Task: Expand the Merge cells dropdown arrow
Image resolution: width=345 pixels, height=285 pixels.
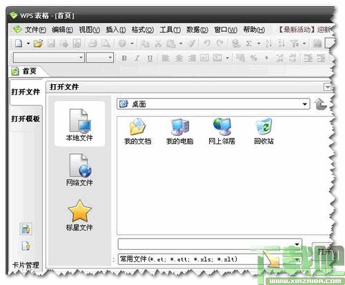Action: point(228,58)
